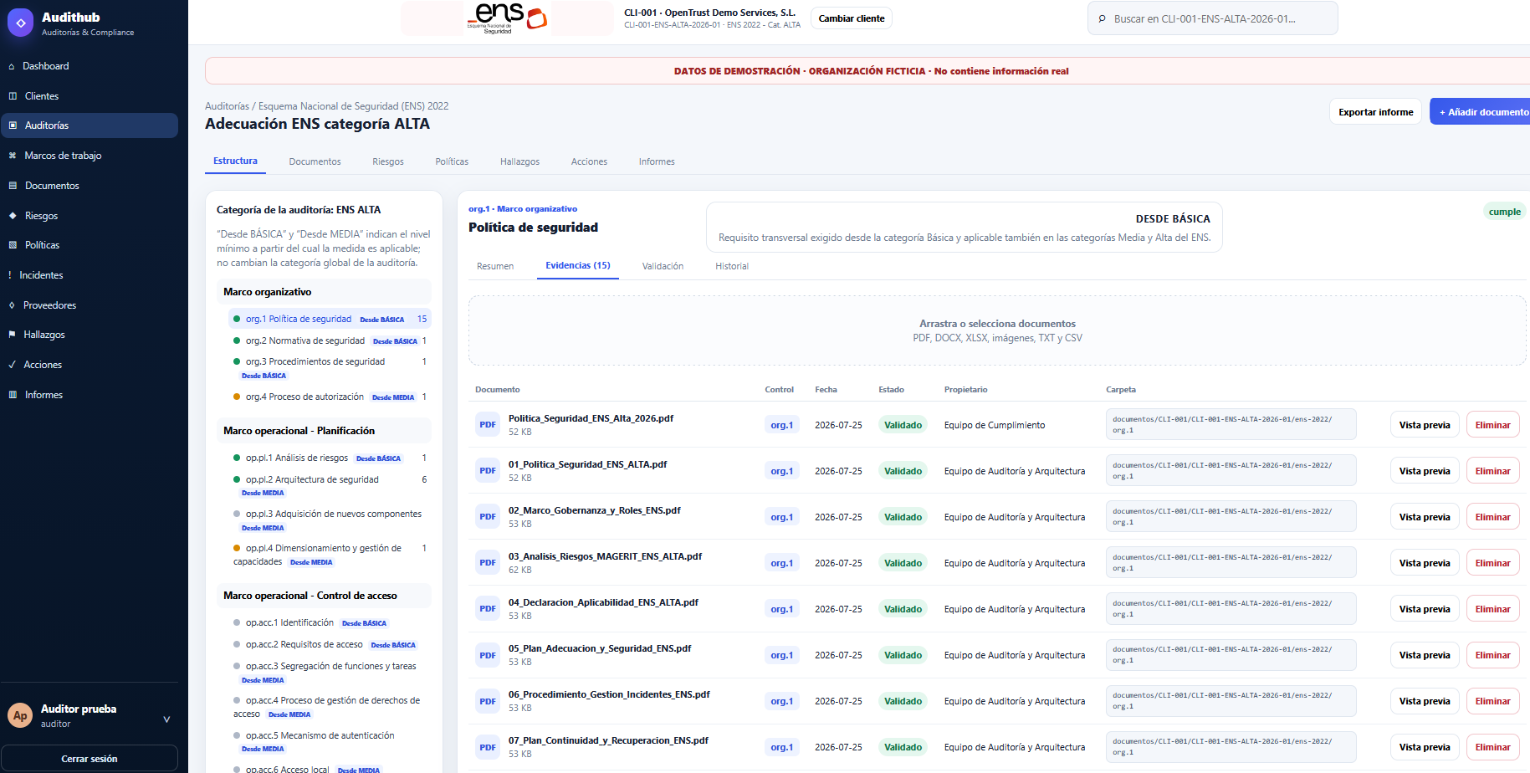Open the Informes tab
The height and width of the screenshot is (773, 1530).
tap(657, 161)
